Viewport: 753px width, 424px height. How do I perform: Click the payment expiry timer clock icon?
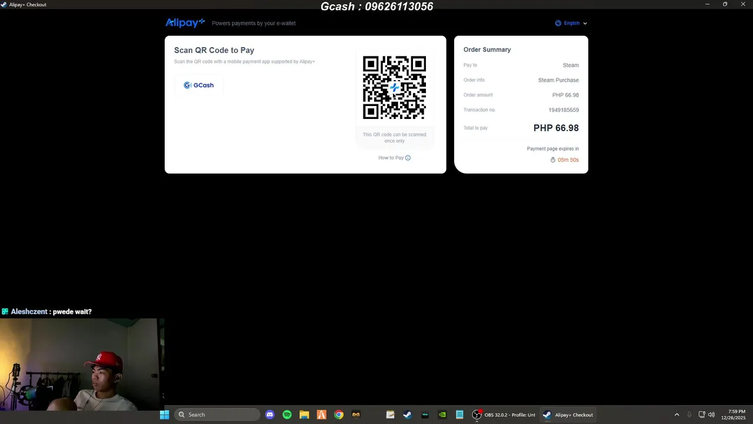pos(553,160)
